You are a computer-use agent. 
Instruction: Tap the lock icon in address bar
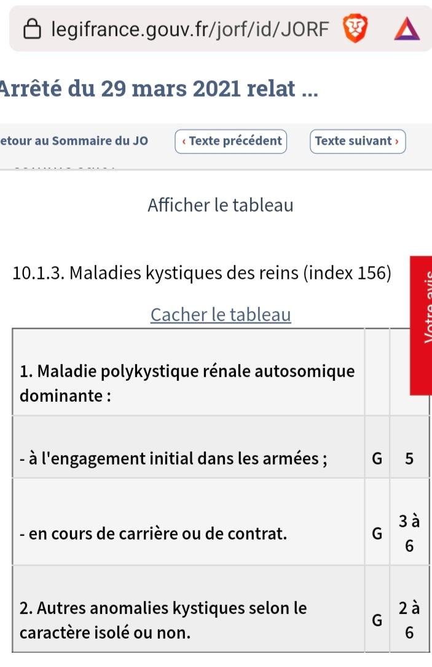[x=32, y=29]
